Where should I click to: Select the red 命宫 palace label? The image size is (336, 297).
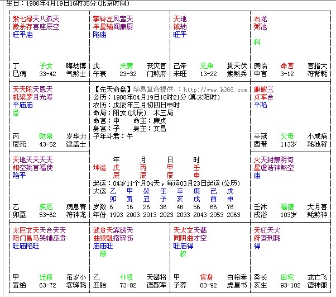287,66
